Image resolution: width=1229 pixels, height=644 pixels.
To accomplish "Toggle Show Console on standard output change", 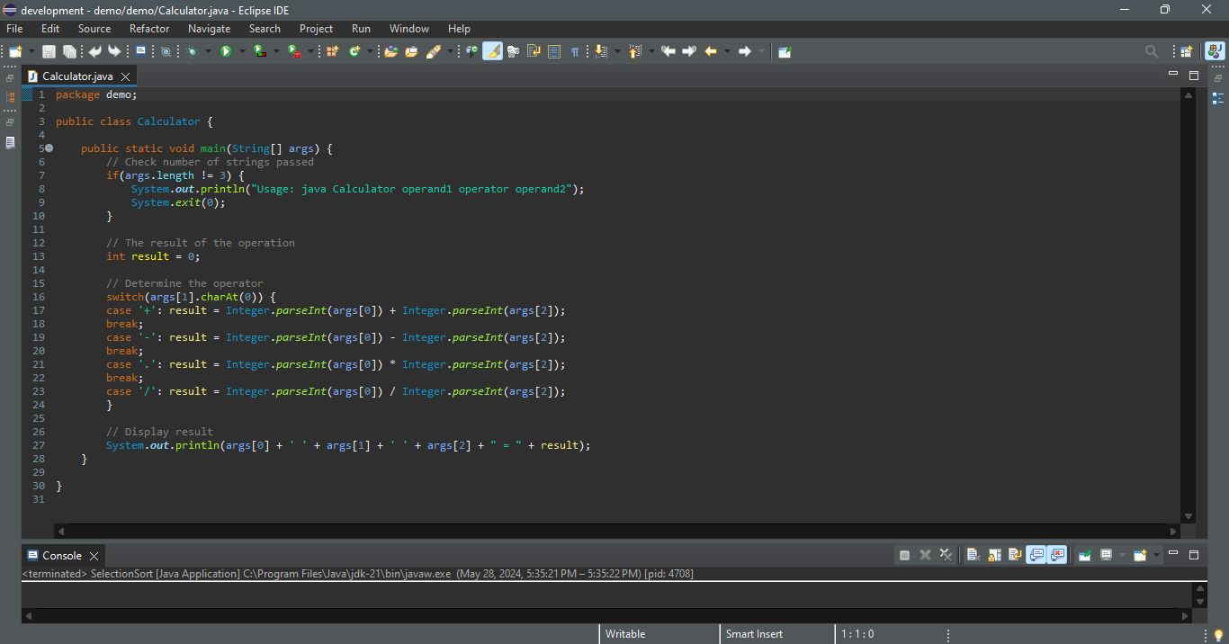I will pyautogui.click(x=1036, y=555).
